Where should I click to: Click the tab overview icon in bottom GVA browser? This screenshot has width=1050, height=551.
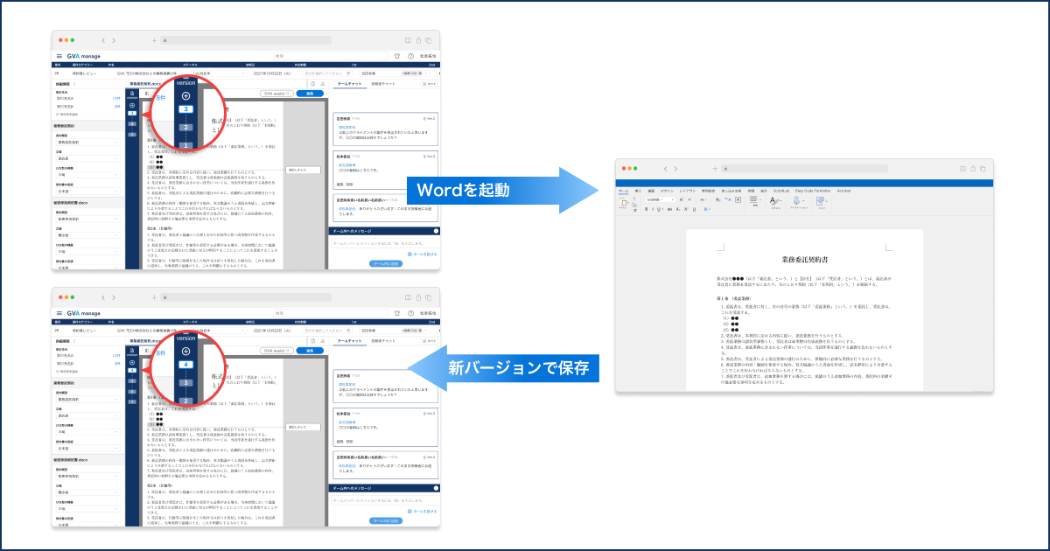click(430, 297)
